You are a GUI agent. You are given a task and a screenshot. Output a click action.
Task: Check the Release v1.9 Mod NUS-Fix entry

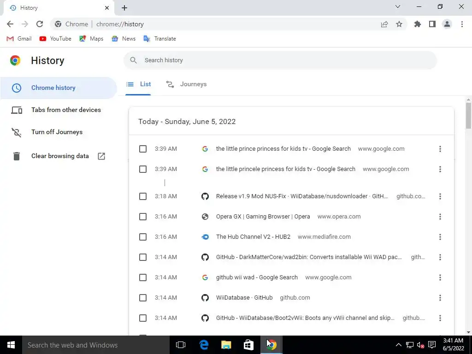tap(143, 196)
